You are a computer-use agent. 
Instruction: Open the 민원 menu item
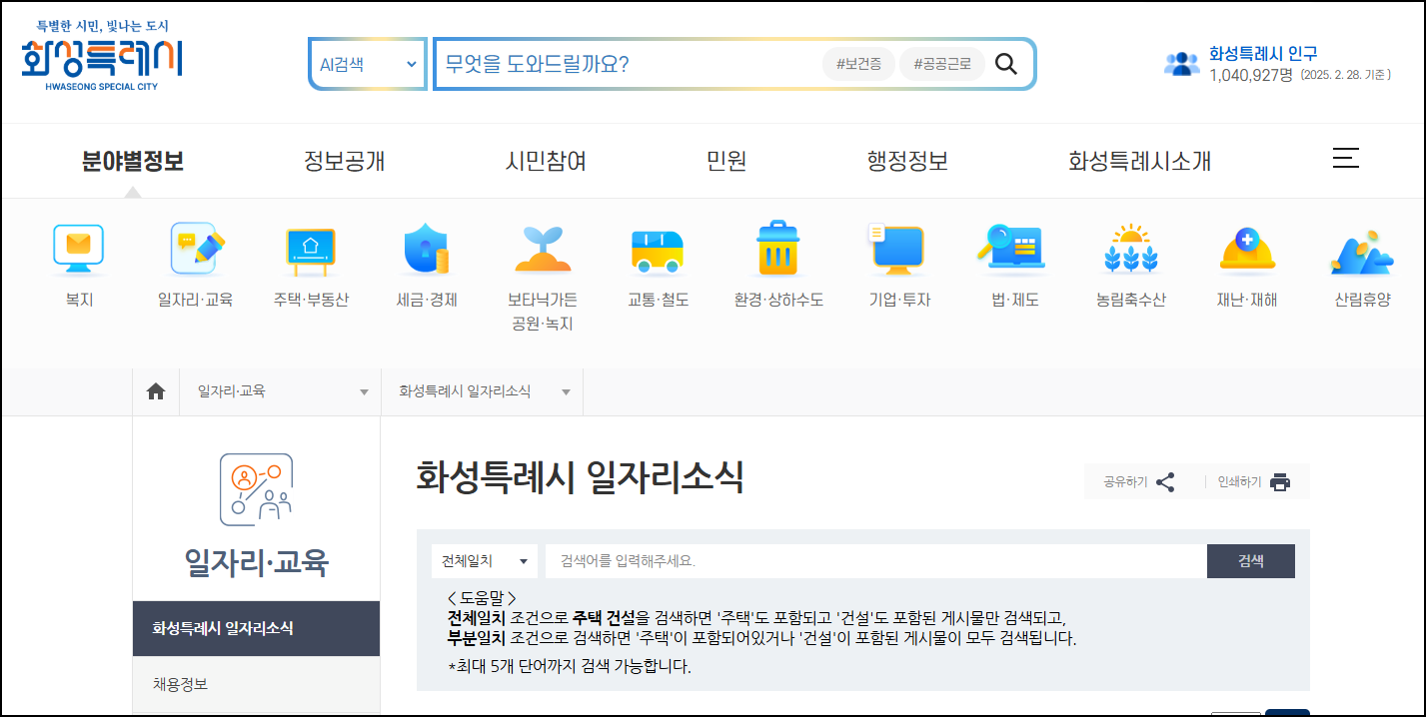coord(724,161)
